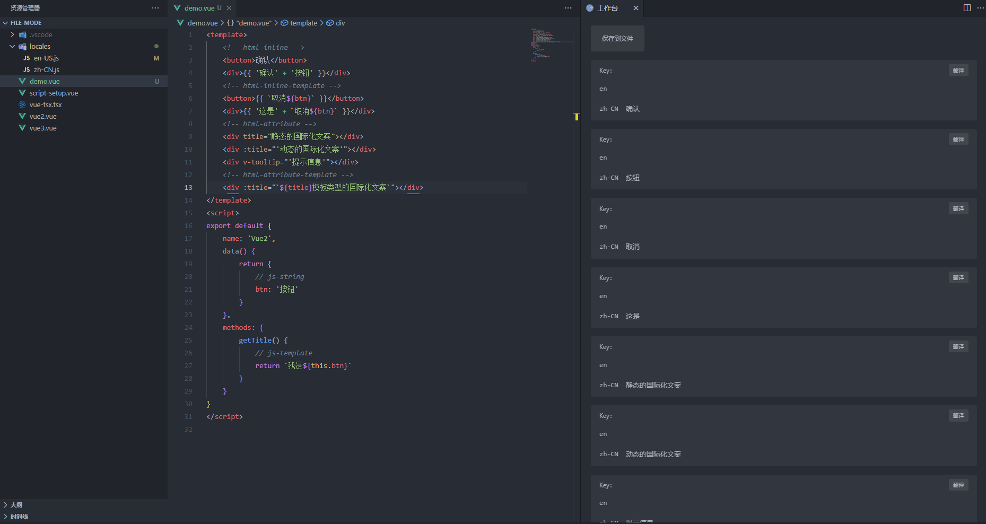The height and width of the screenshot is (524, 986).
Task: Click the 资源管理器 panel title
Action: pos(25,8)
